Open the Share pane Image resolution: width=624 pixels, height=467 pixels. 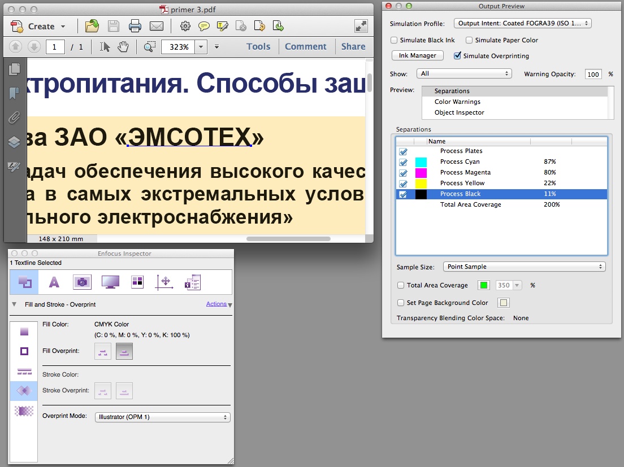pos(353,46)
